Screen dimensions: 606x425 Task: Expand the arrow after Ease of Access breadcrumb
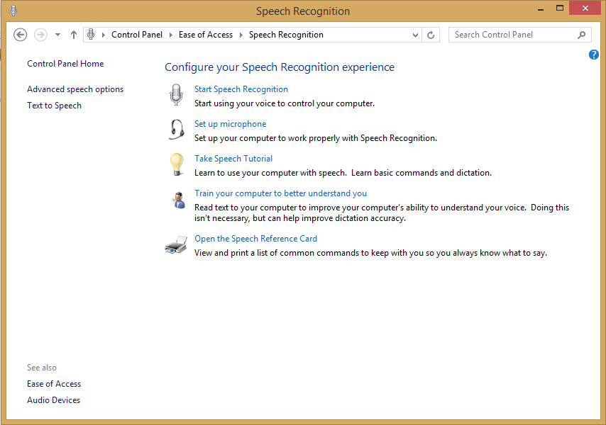point(241,35)
